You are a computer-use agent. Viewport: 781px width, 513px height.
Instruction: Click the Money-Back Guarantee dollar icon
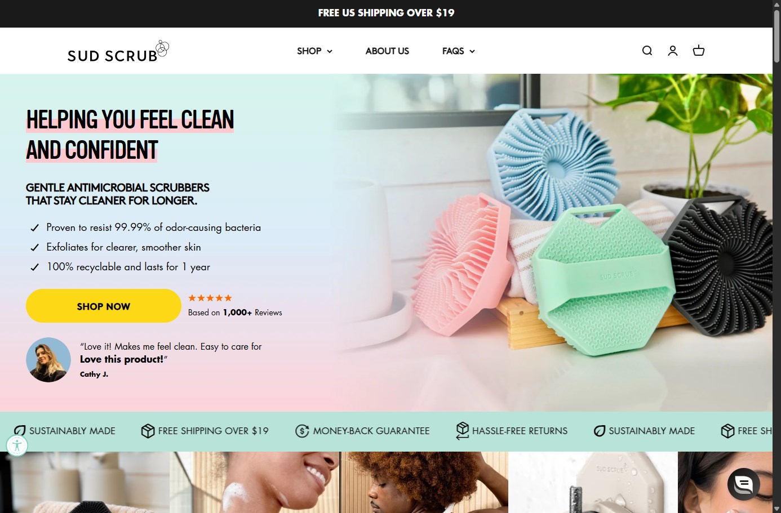[x=302, y=431]
